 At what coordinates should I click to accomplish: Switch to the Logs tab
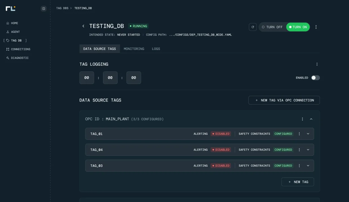point(156,49)
